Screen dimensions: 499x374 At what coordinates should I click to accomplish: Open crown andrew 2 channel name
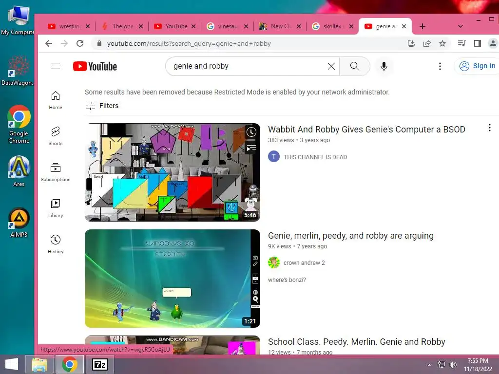(x=304, y=262)
